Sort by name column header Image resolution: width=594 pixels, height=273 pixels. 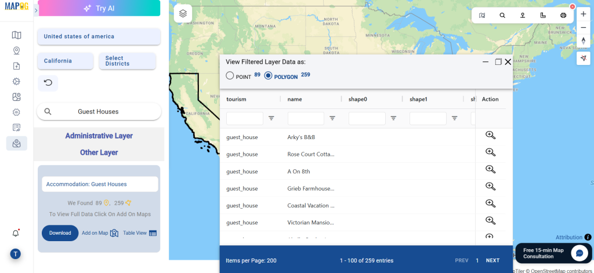[295, 99]
